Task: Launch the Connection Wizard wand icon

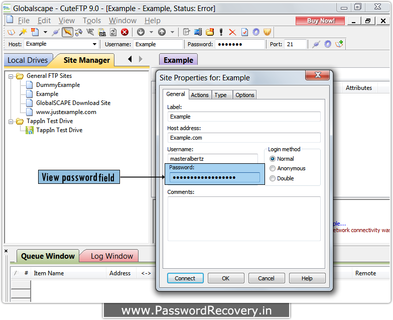Action: (x=23, y=32)
